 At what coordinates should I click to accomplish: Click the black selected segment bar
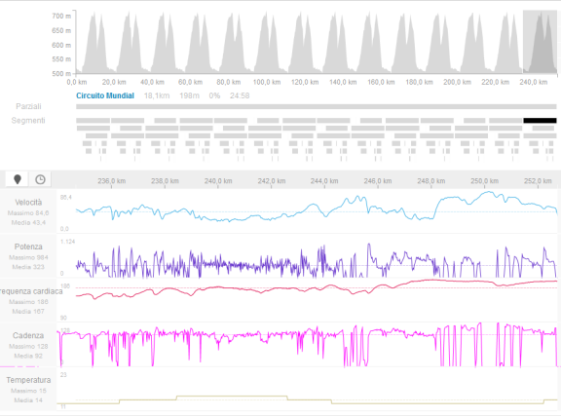pos(540,121)
